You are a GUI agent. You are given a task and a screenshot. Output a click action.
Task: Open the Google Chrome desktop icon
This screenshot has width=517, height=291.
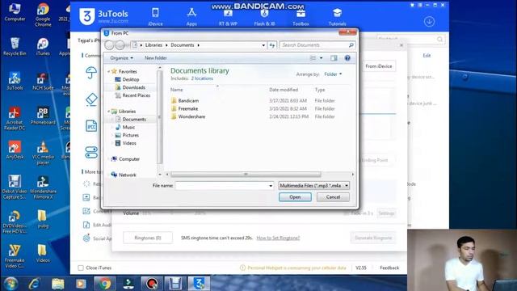[x=43, y=15]
